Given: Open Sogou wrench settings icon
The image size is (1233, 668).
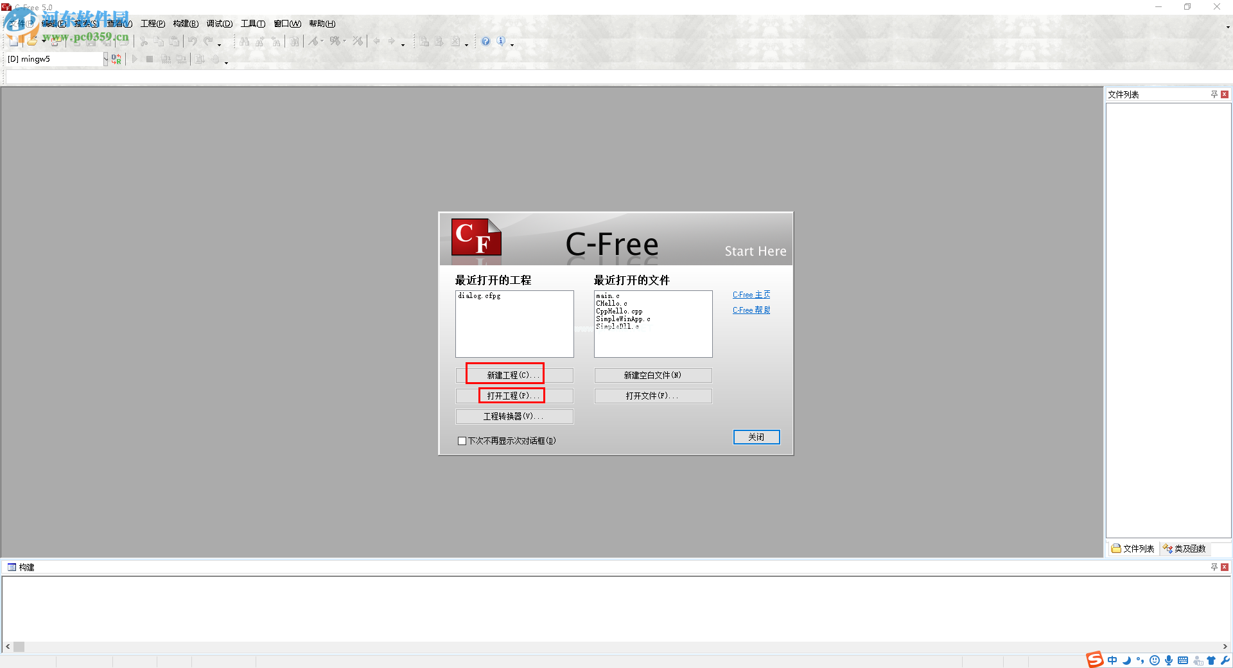Looking at the screenshot, I should (1225, 660).
